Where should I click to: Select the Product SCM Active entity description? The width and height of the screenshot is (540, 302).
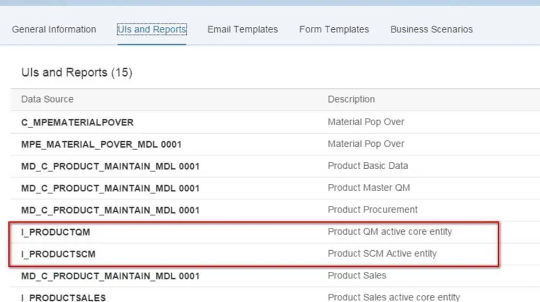[x=382, y=253]
